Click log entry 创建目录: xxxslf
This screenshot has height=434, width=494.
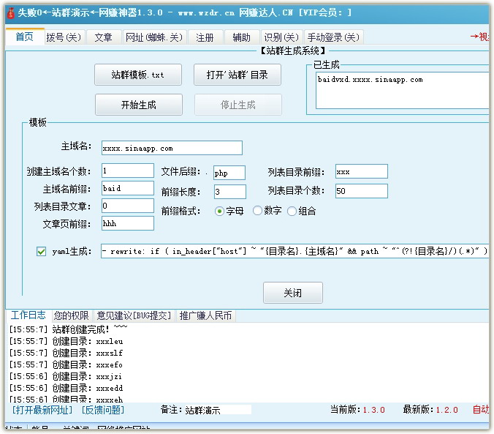66,353
